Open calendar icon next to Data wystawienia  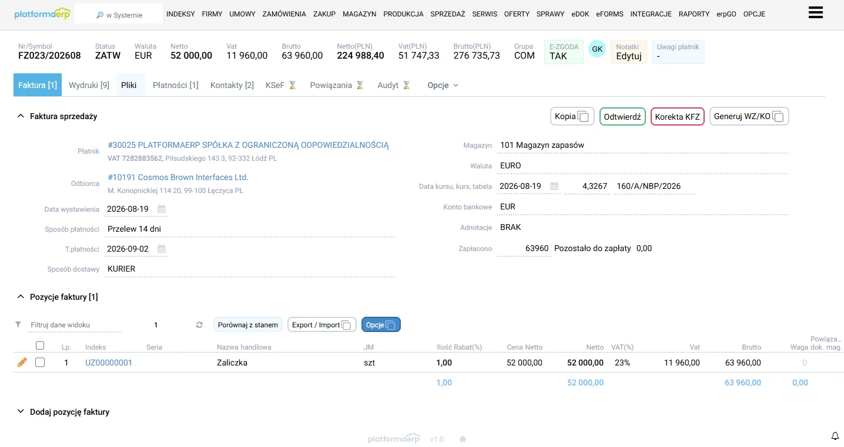coord(162,209)
